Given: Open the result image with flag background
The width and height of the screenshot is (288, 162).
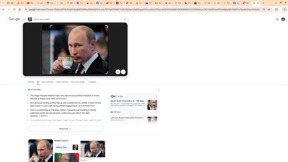Looking at the screenshot, I should (x=67, y=157).
